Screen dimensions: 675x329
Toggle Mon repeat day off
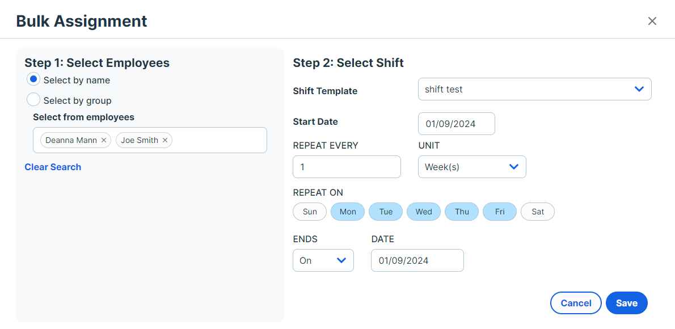tap(348, 212)
